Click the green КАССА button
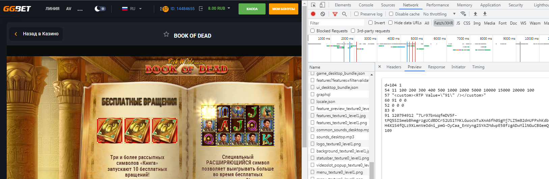Screen dimensions: 549x179 252,9
